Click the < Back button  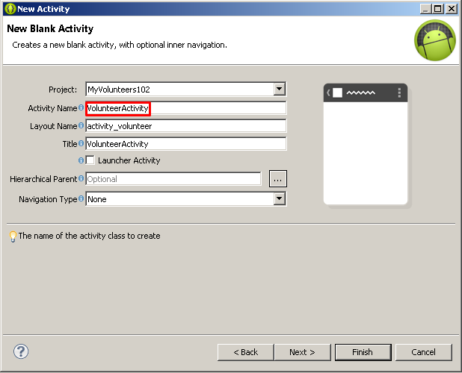(245, 352)
